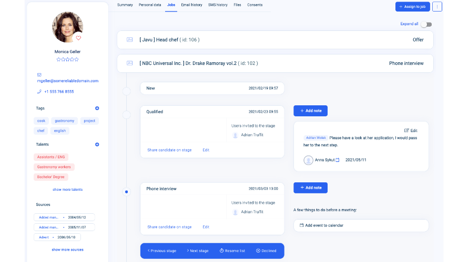Click the Phone interview timeline marker dot
The height and width of the screenshot is (262, 468).
(x=127, y=192)
